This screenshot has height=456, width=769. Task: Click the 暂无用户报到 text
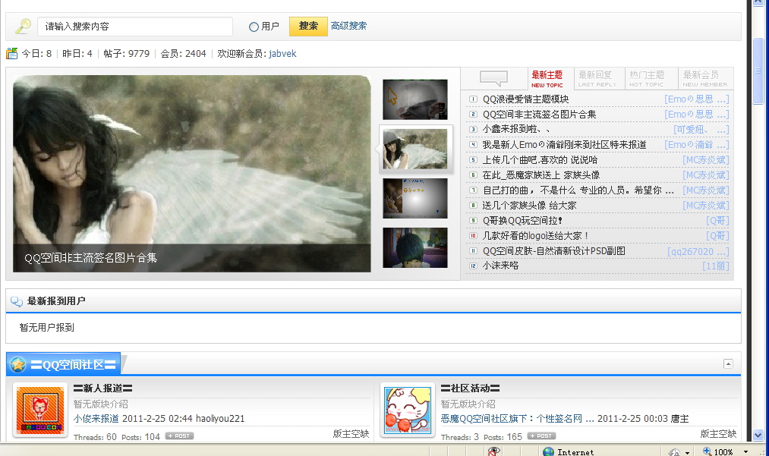[47, 328]
